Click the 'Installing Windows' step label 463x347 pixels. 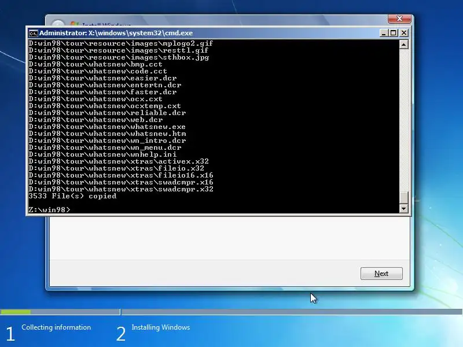161,327
